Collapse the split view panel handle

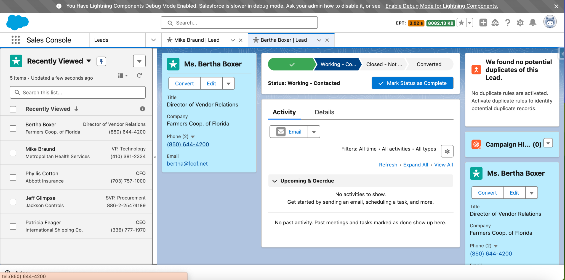pyautogui.click(x=155, y=157)
